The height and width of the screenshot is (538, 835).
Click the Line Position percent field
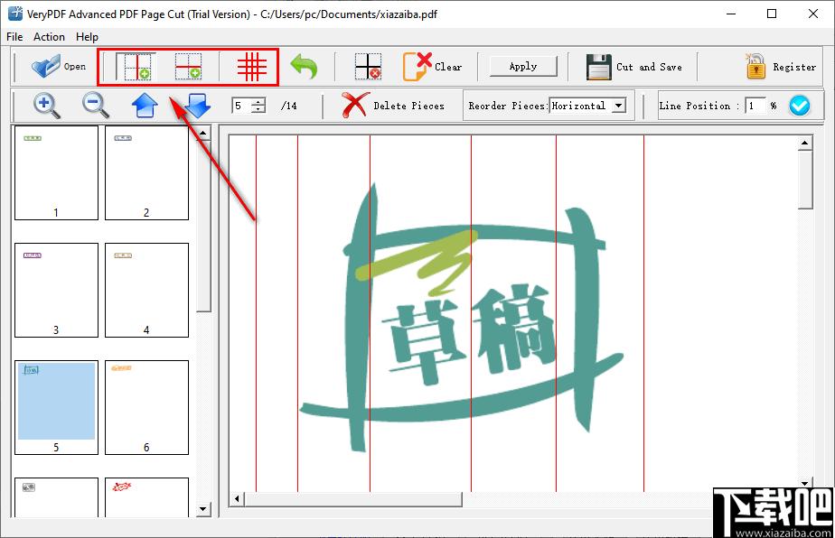point(755,106)
